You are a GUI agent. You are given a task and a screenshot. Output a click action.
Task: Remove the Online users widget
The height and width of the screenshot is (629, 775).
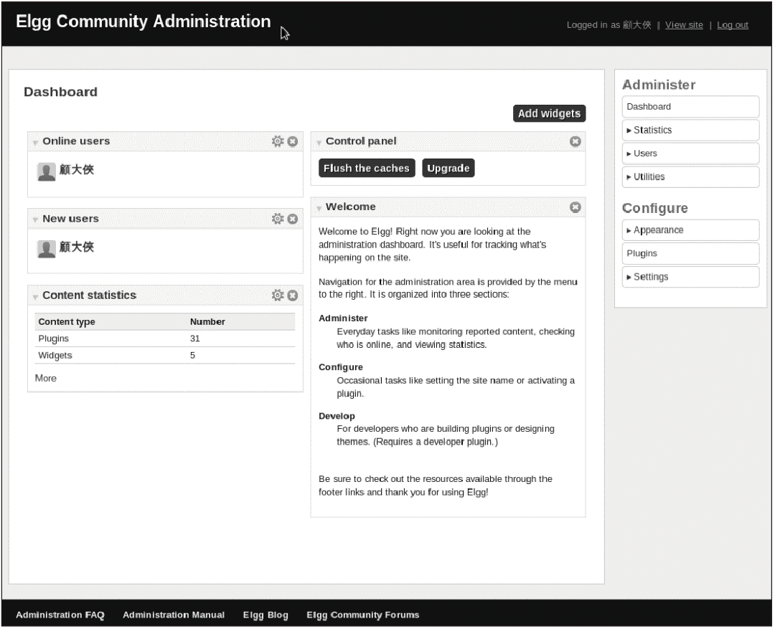pyautogui.click(x=293, y=142)
